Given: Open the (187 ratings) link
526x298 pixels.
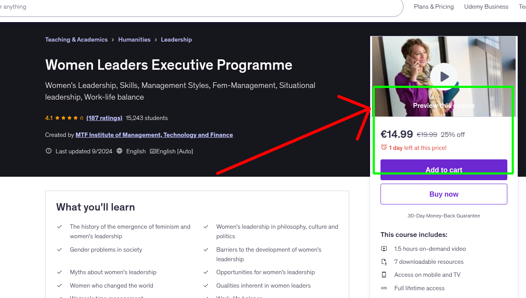Looking at the screenshot, I should (x=104, y=117).
